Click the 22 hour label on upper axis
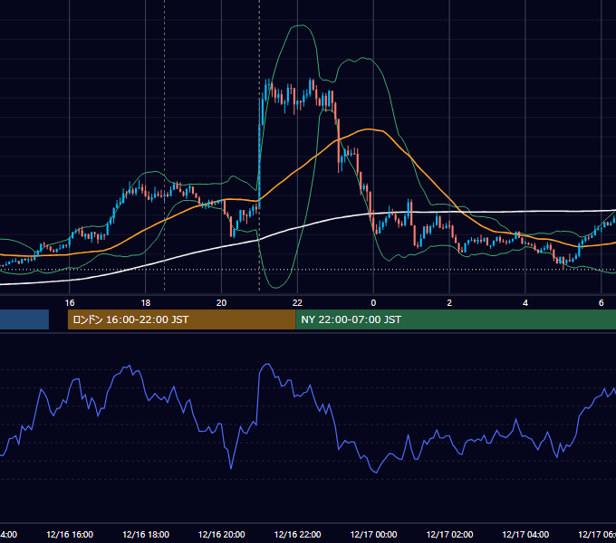The image size is (616, 543). click(x=297, y=303)
